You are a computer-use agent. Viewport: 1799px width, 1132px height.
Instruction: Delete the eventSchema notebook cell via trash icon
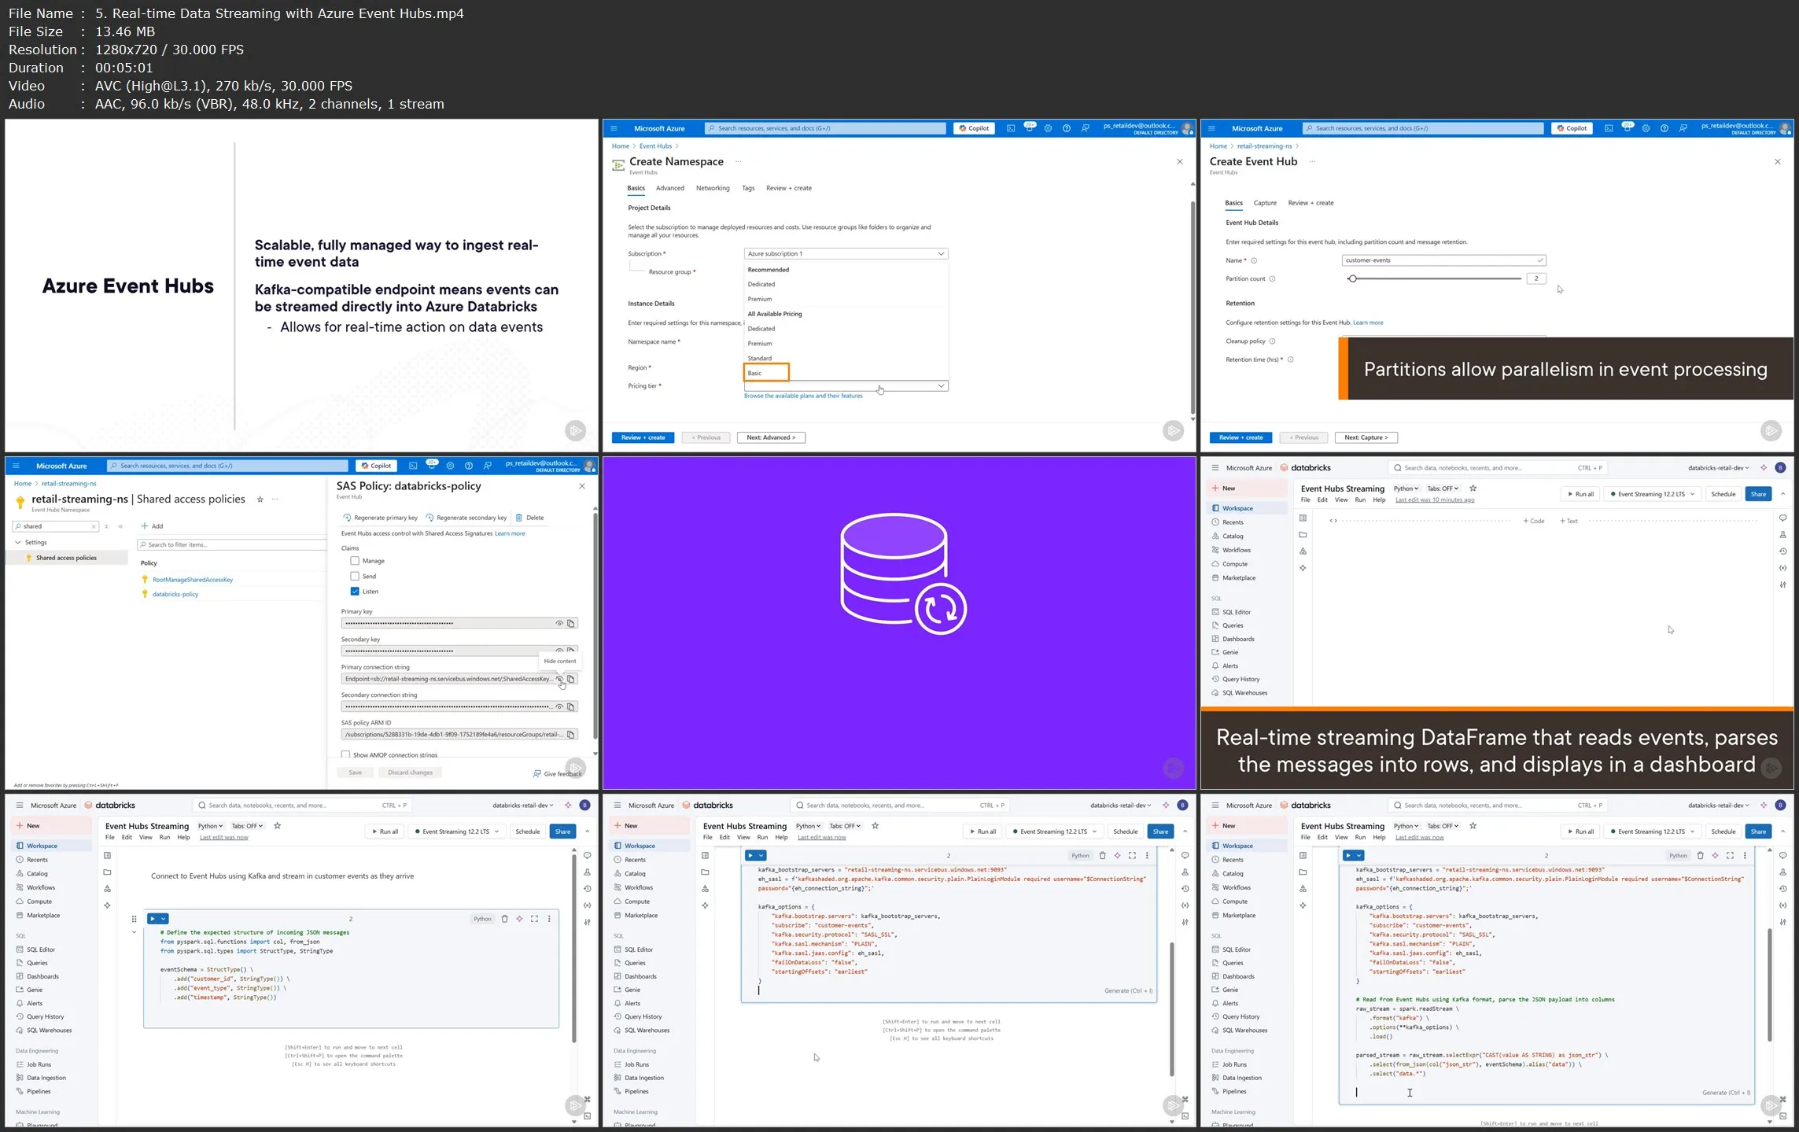pyautogui.click(x=505, y=919)
